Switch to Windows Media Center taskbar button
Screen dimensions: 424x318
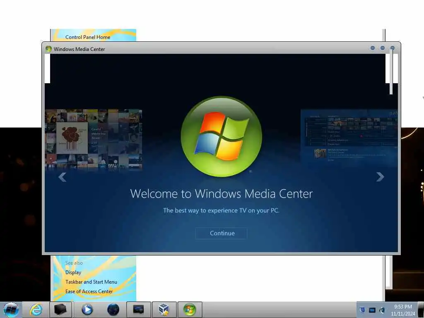pyautogui.click(x=190, y=310)
